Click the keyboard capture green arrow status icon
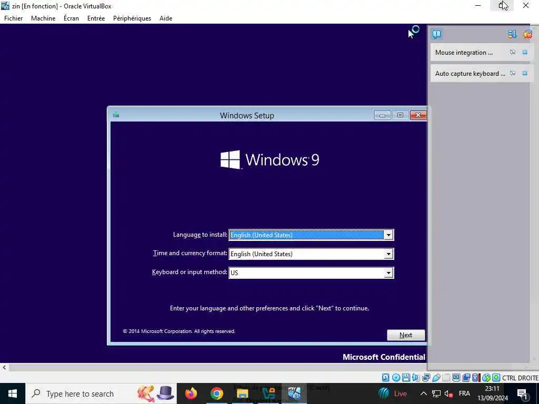This screenshot has height=404, width=539. [496, 378]
